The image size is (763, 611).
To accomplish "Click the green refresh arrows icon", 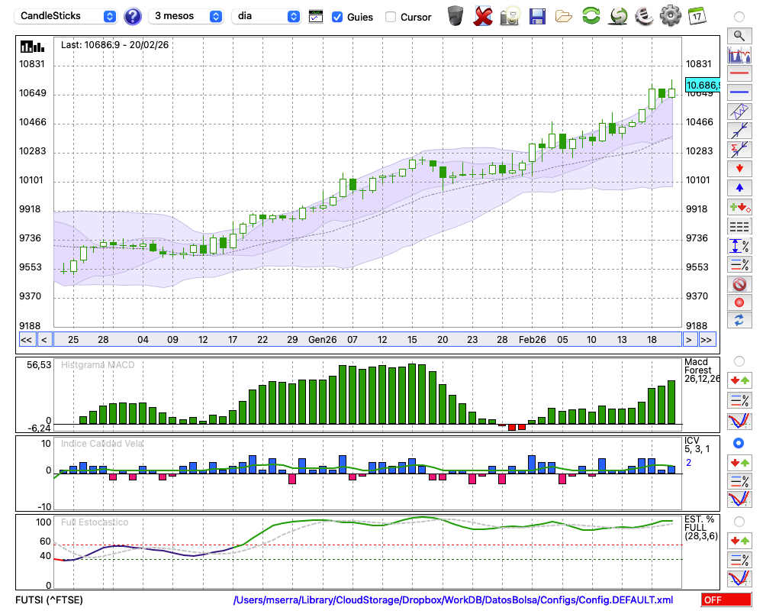I will (591, 16).
